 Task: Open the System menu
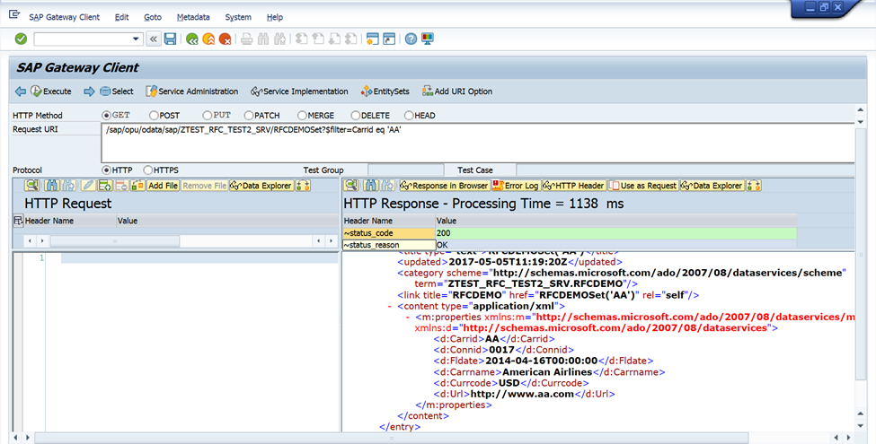(x=238, y=17)
